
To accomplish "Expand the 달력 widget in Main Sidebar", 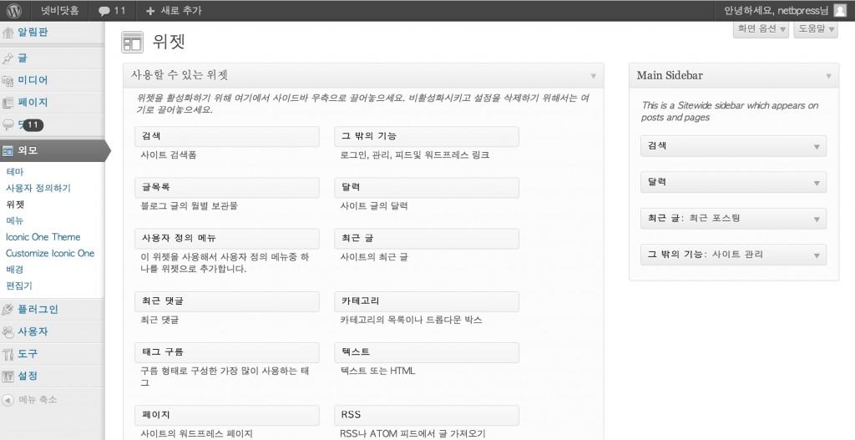I will click(817, 182).
